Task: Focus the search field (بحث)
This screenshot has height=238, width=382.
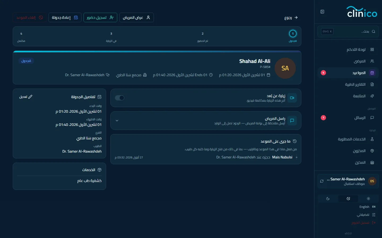Action: coord(348,31)
